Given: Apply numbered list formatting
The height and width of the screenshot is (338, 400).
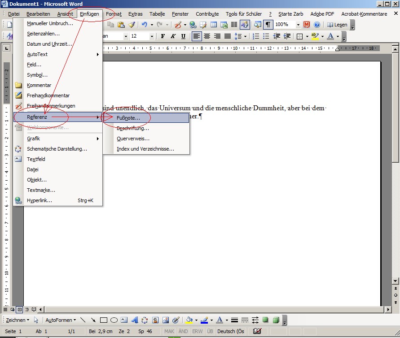Looking at the screenshot, I should (255, 36).
